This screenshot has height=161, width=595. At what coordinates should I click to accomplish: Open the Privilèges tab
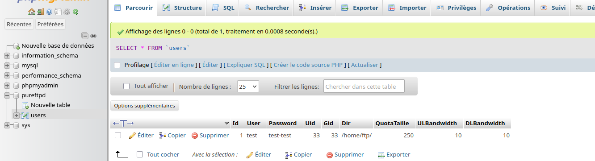point(456,8)
